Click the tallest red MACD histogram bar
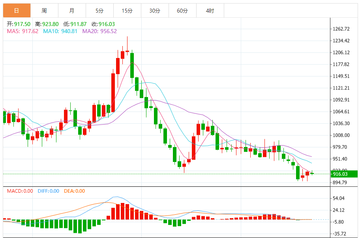Viewport: 360px width, 238px height. point(123,211)
